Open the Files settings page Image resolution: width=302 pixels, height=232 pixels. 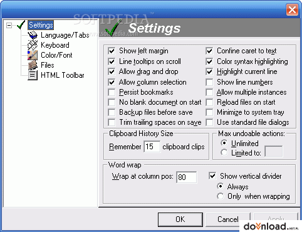pos(48,65)
